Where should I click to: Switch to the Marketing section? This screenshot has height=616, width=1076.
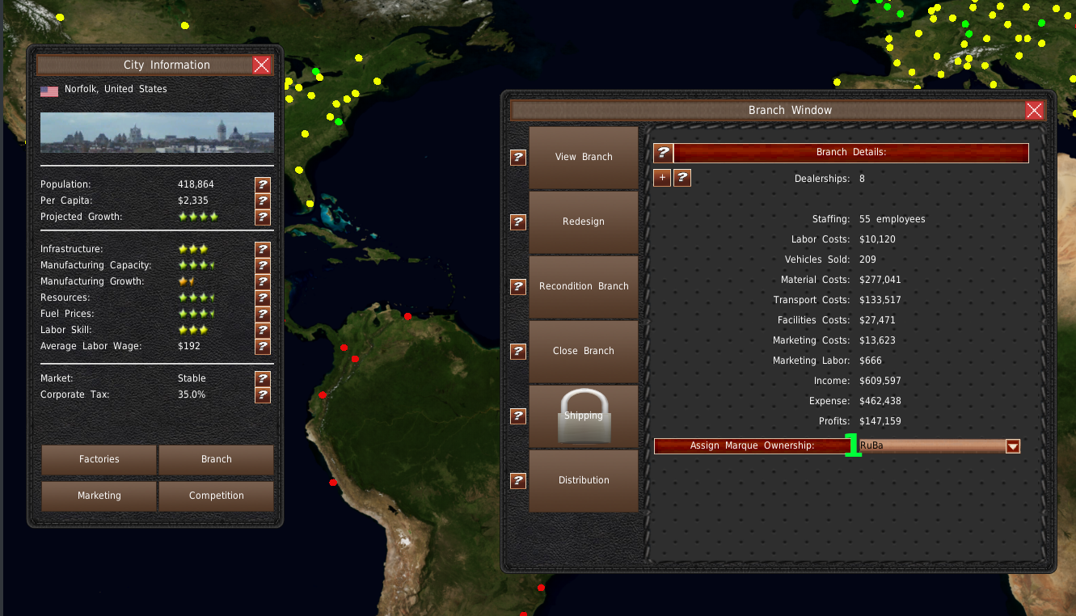point(99,496)
